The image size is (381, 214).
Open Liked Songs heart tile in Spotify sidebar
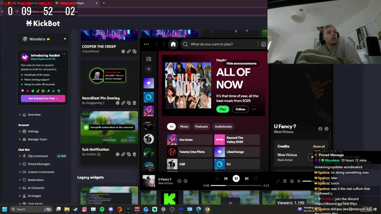149,83
